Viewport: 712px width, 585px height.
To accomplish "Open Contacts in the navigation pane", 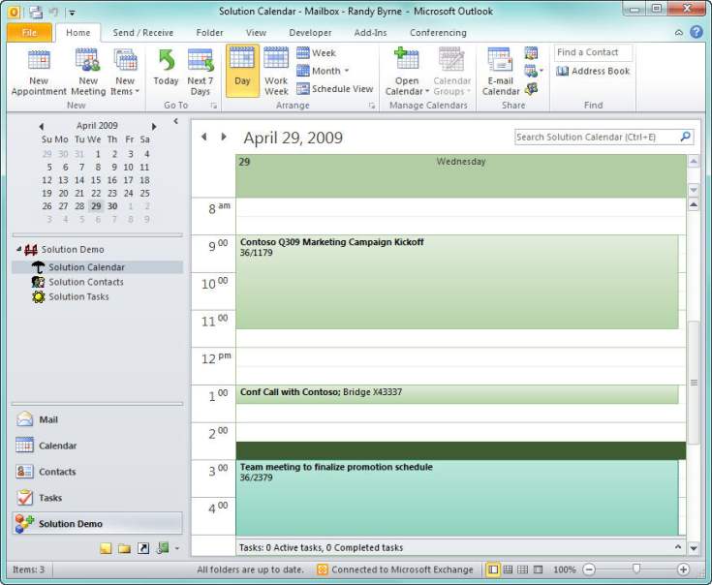I will 97,472.
